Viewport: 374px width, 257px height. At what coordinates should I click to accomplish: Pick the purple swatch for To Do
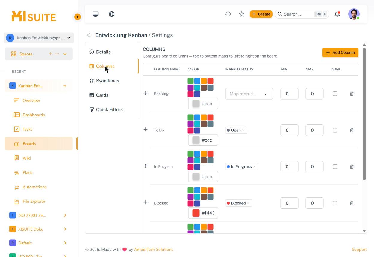[x=190, y=124]
